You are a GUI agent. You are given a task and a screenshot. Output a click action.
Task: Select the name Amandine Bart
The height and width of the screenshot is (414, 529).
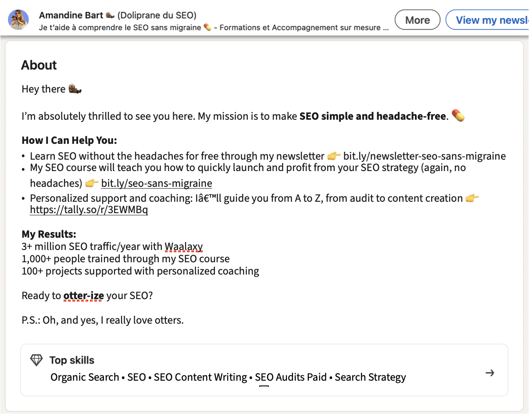72,14
